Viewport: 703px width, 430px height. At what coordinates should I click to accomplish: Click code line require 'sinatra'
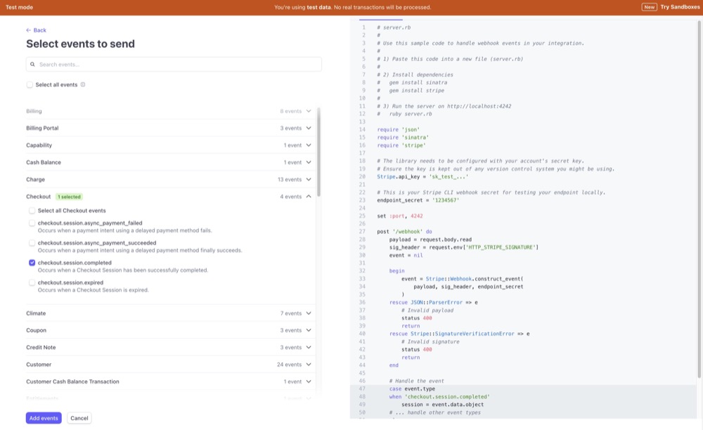(x=403, y=138)
